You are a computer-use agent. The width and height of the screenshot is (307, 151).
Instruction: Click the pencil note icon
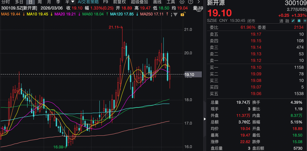coord(293,21)
